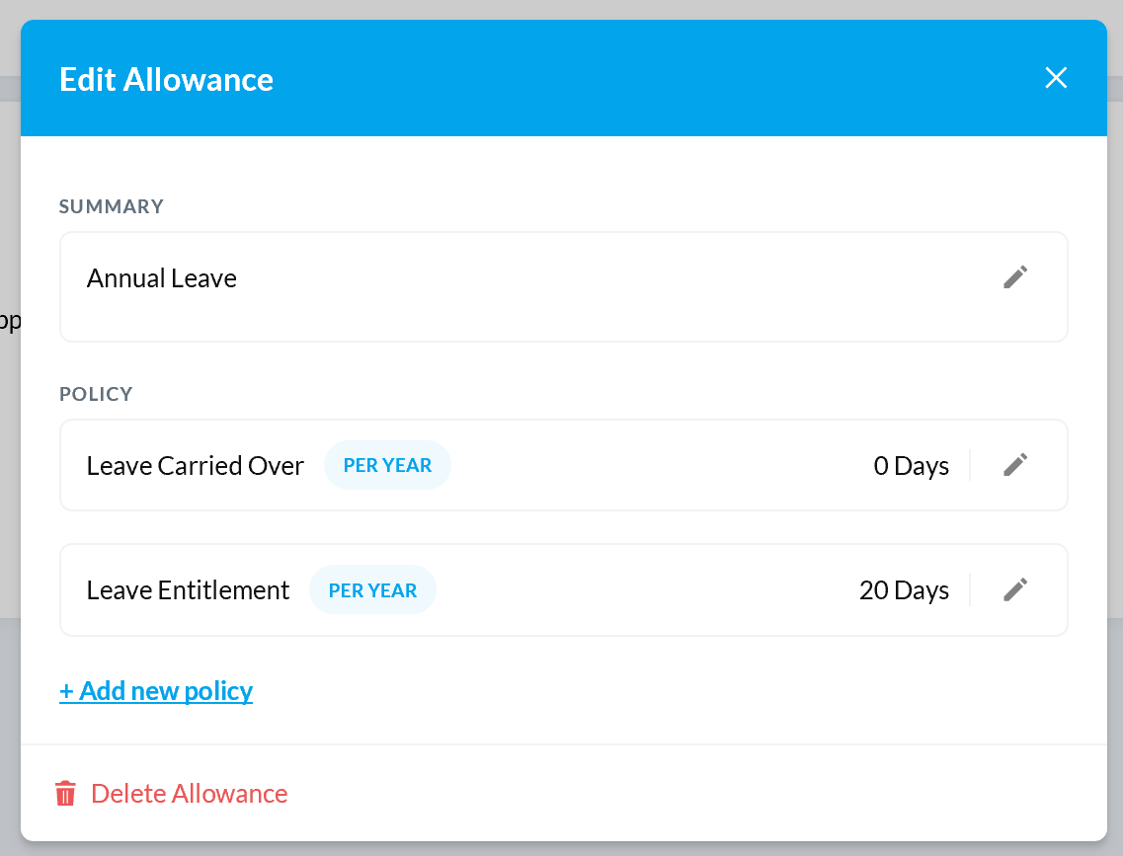Viewport: 1123px width, 856px height.
Task: Click the Edit Allowance dialog title
Action: (166, 79)
